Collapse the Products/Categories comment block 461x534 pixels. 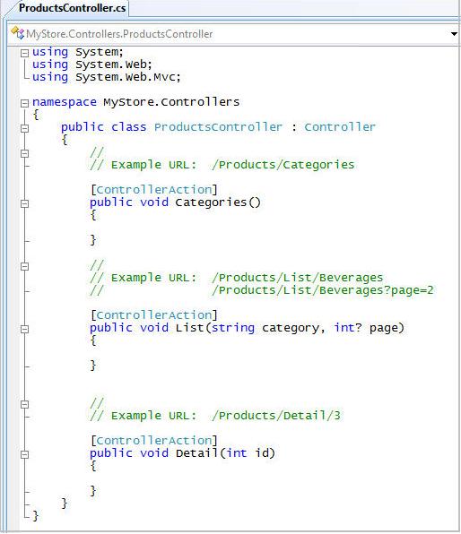tap(24, 153)
